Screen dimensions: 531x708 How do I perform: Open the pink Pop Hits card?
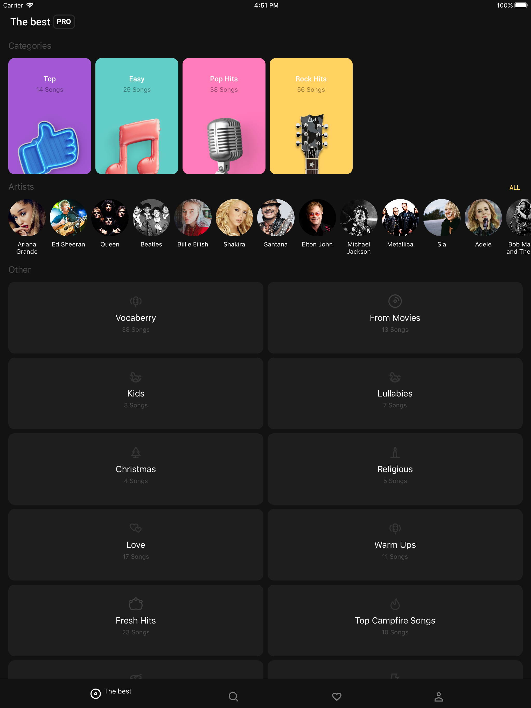223,116
